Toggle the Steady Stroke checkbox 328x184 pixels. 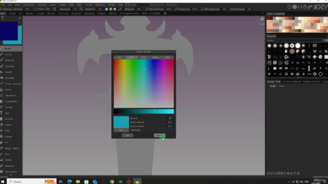(x=1, y=9)
